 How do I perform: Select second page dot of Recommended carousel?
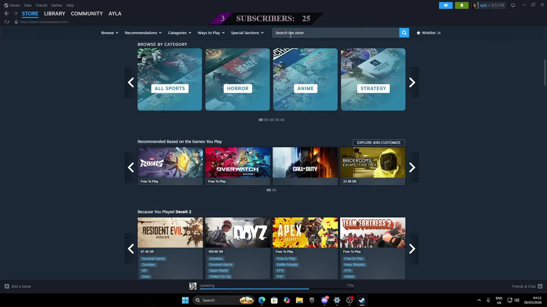274,190
